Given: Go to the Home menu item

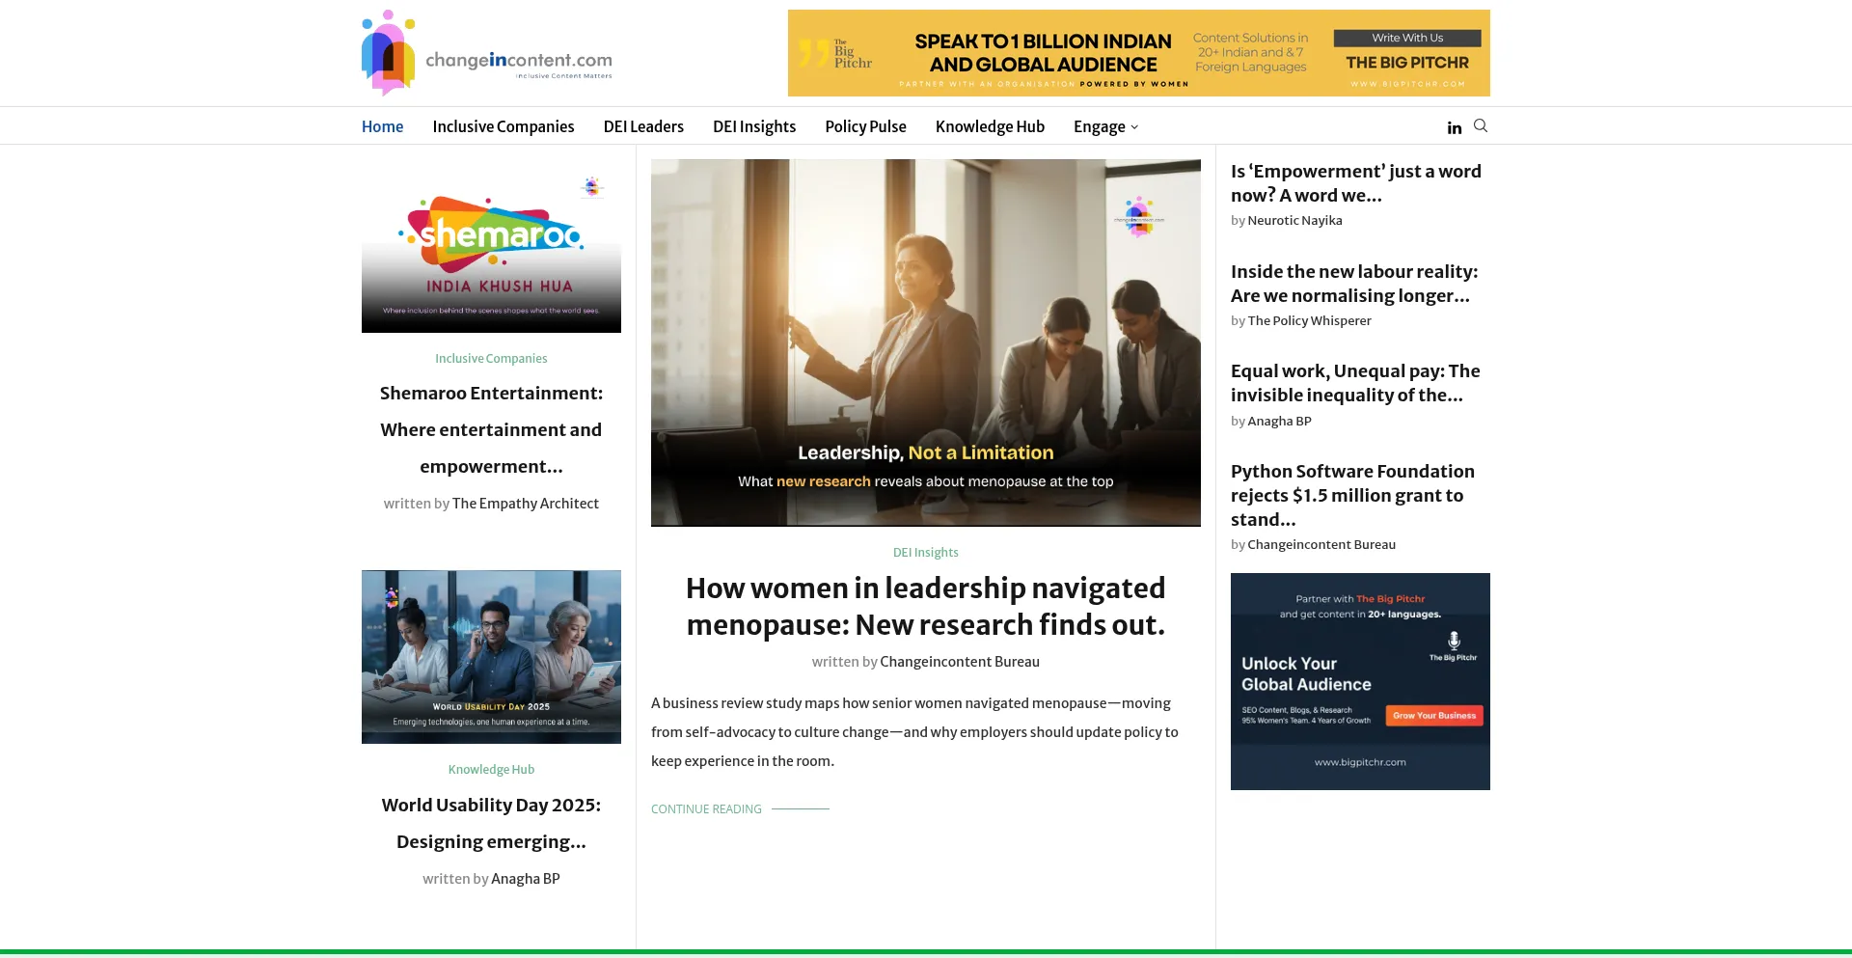Looking at the screenshot, I should (382, 126).
